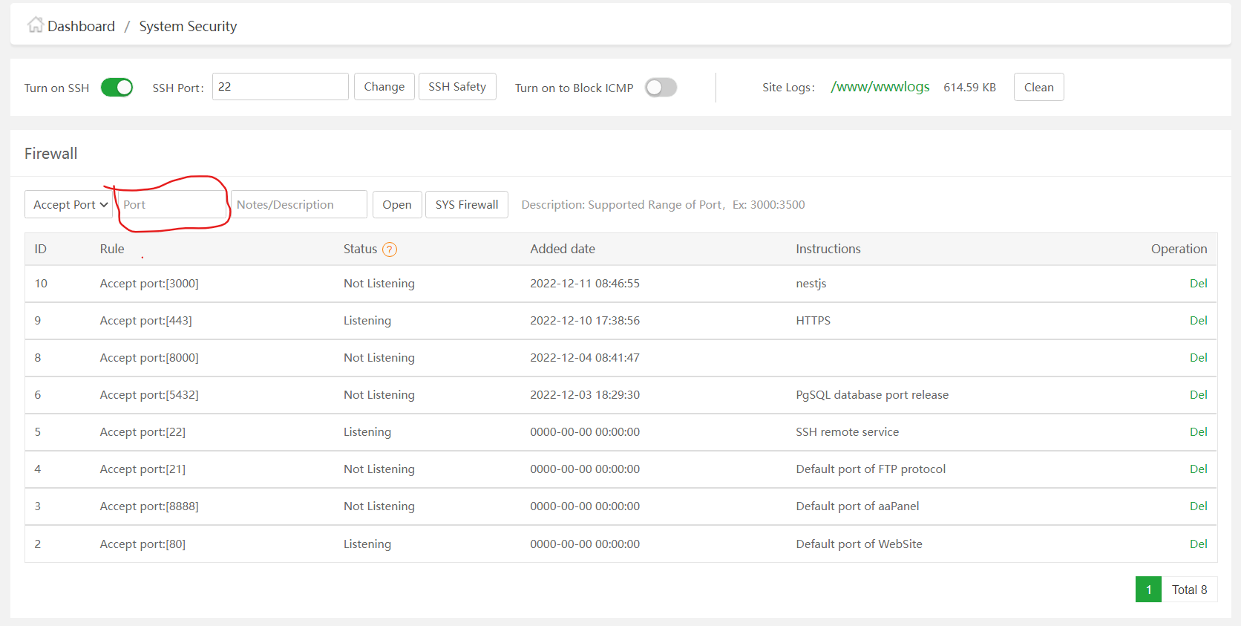Click the Change SSH port button
This screenshot has width=1241, height=626.
tap(384, 87)
